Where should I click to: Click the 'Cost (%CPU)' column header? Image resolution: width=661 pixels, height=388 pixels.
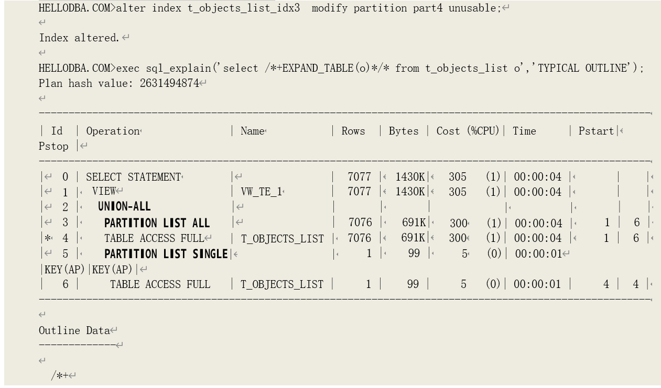(468, 131)
